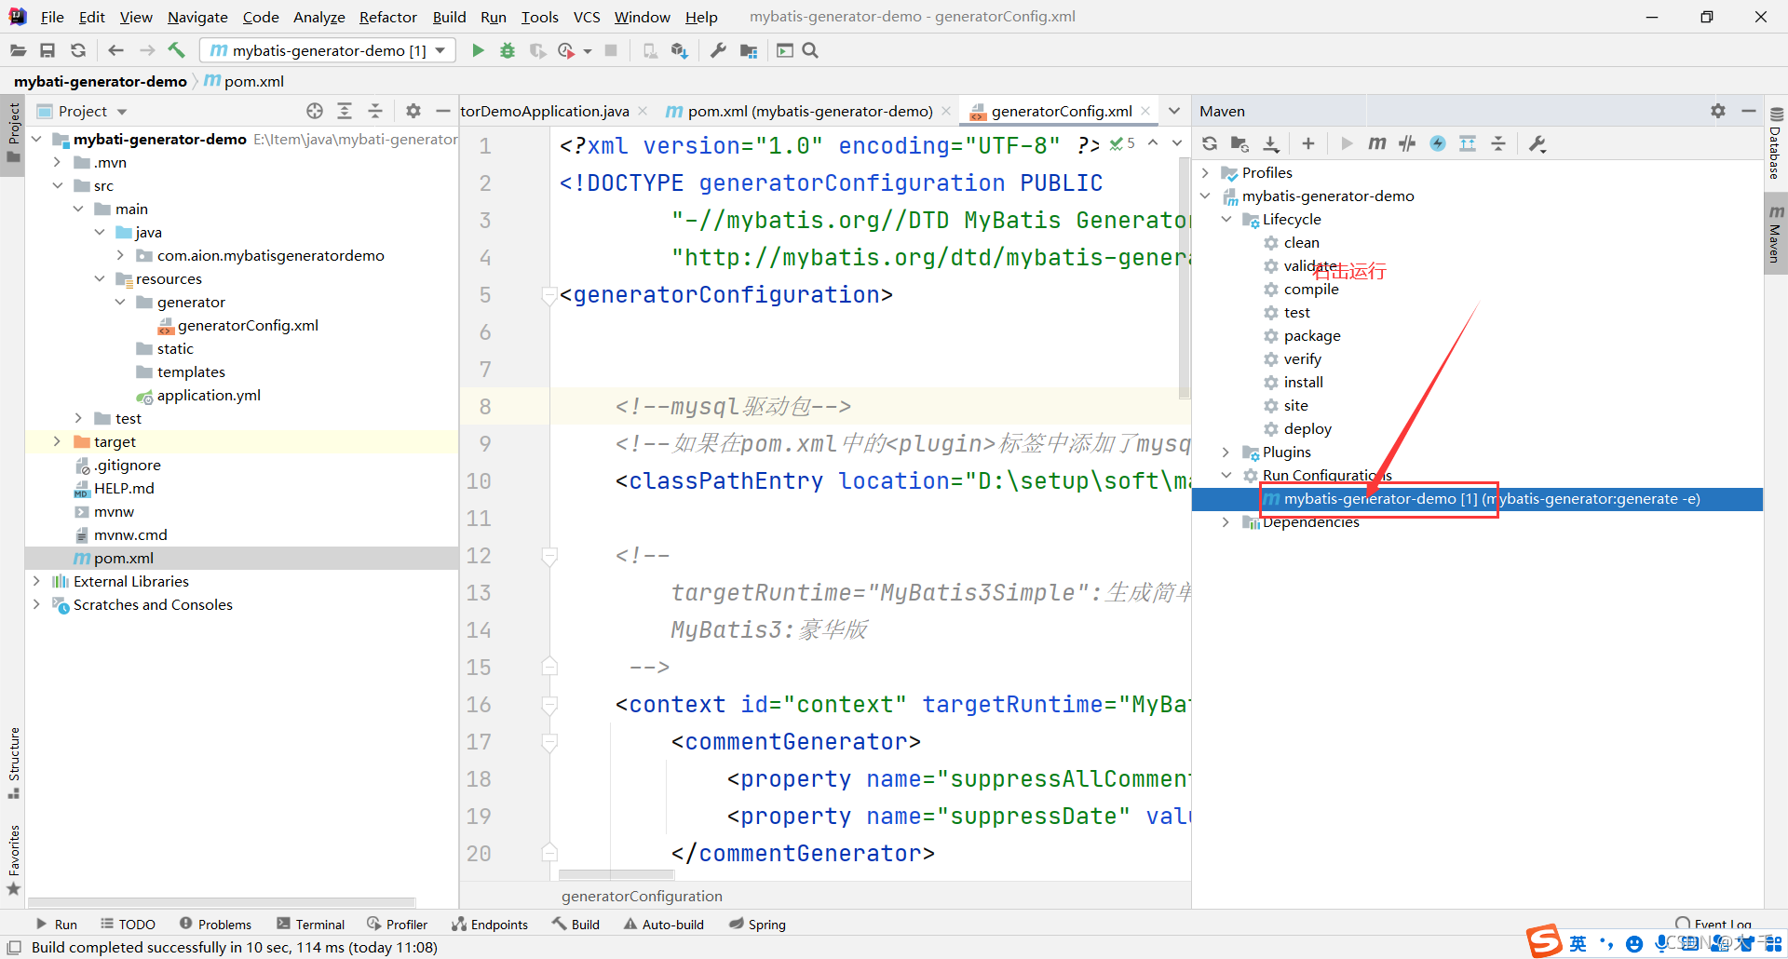Open the Spring tool window
Viewport: 1788px width, 959px height.
pos(757,924)
